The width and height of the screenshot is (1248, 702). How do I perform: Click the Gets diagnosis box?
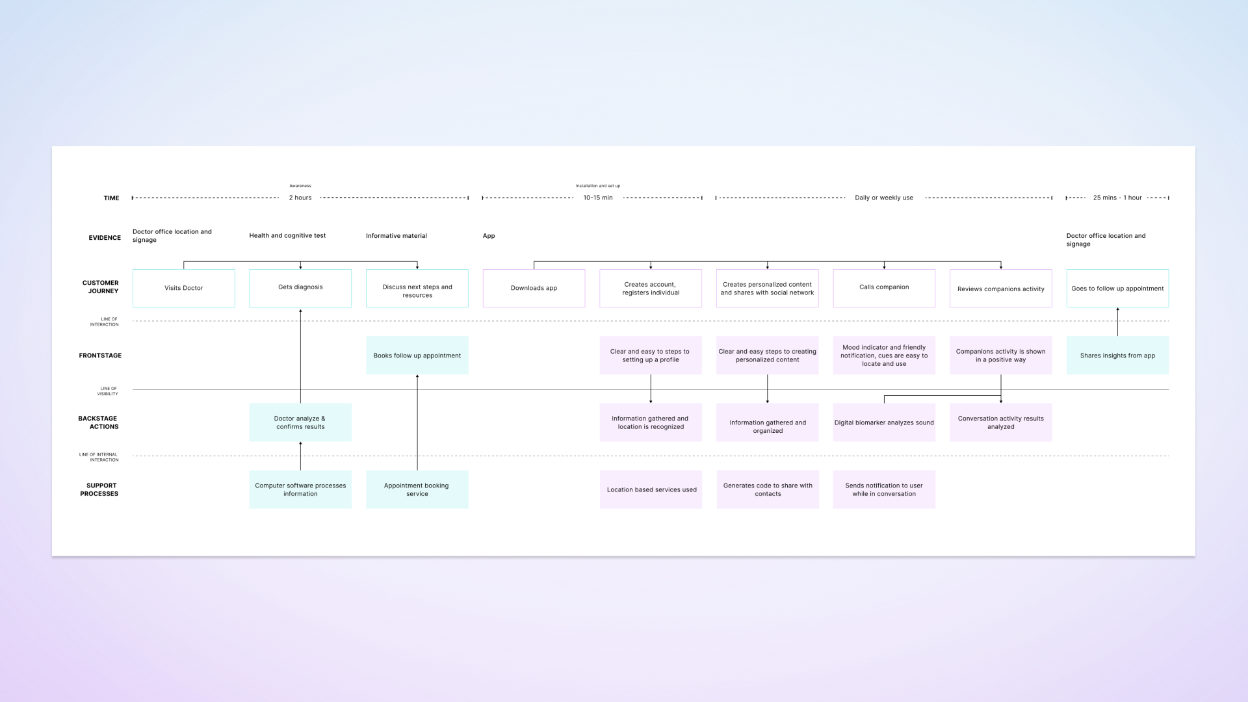300,288
